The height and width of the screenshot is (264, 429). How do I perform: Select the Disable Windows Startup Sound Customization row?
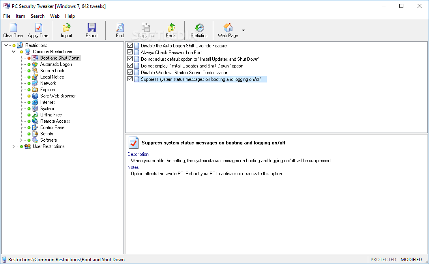[184, 73]
